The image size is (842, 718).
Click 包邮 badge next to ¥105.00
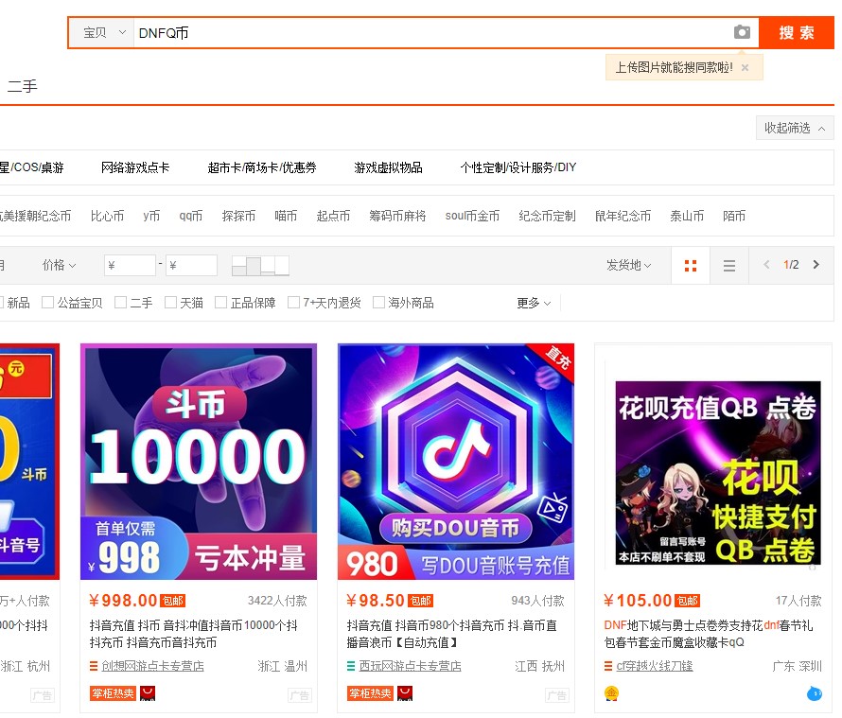[688, 601]
